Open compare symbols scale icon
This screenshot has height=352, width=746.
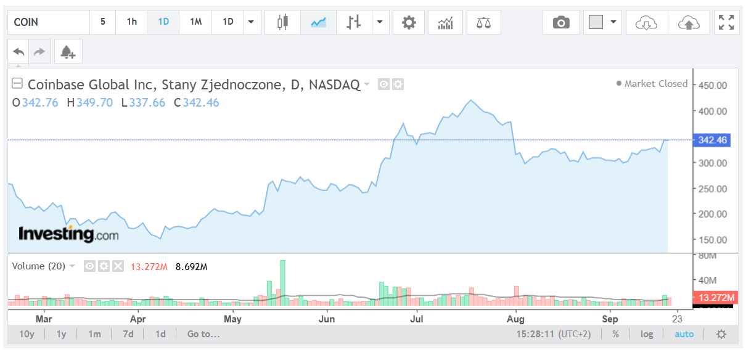pyautogui.click(x=484, y=22)
